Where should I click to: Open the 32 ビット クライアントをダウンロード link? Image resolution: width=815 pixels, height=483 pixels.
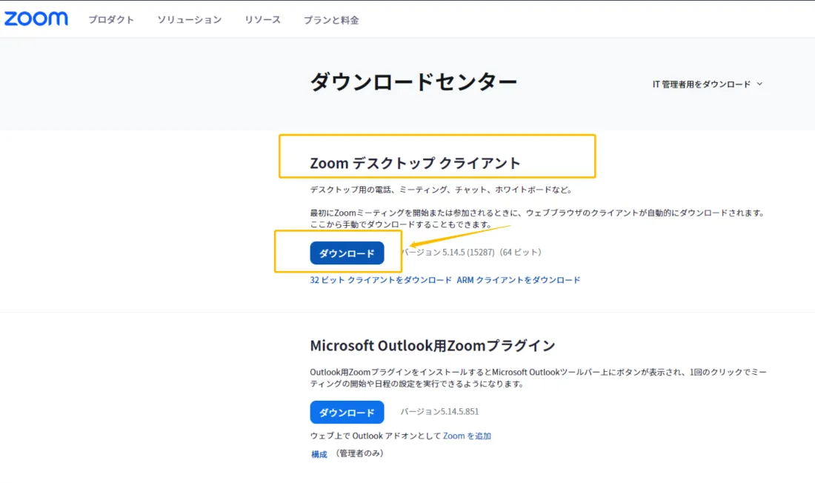381,280
